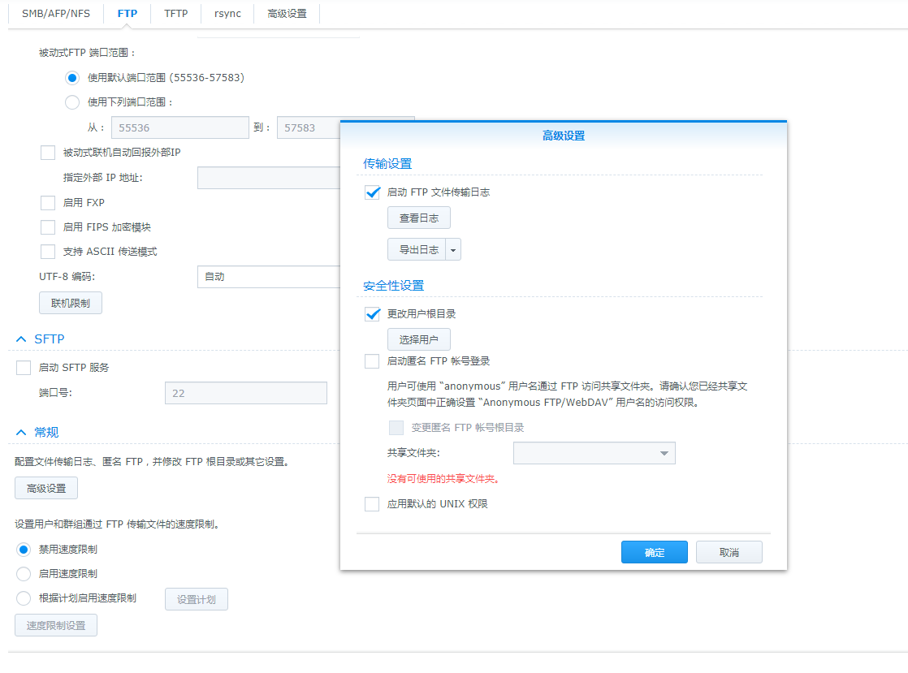Screen dimensions: 908x673
Task: Go to the 高级设置 tab
Action: [287, 13]
